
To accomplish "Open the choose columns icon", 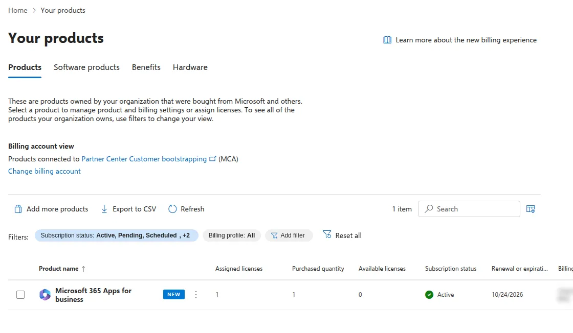I will (531, 209).
